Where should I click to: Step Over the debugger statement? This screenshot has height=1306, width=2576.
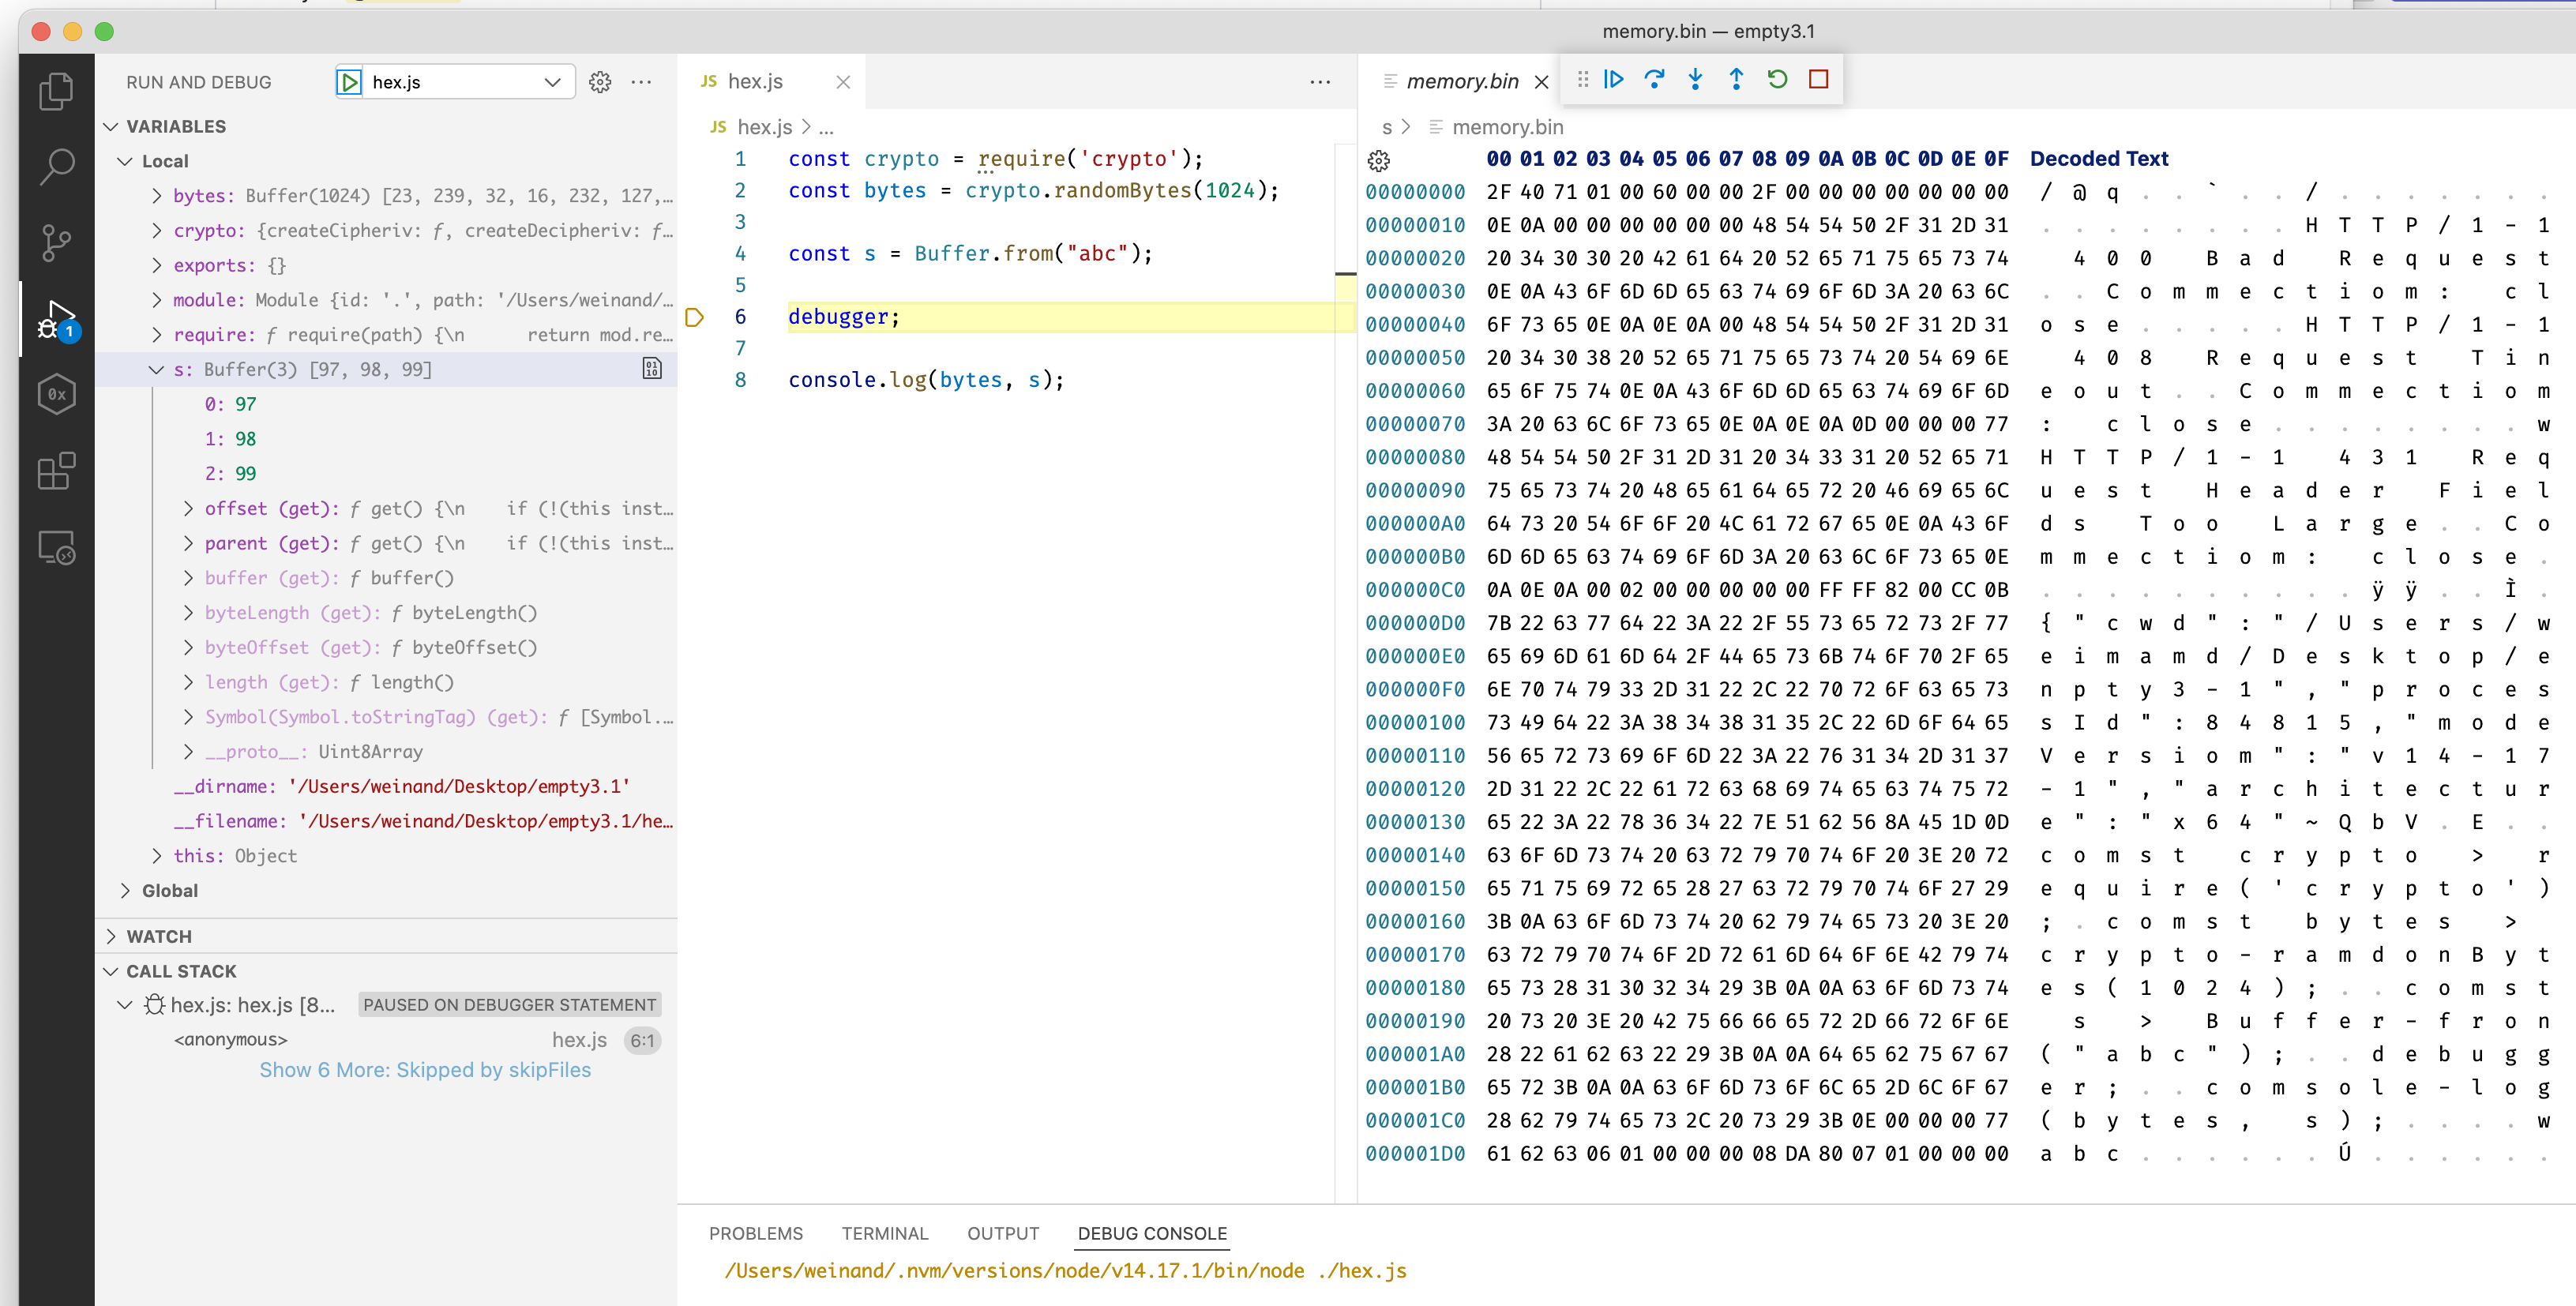coord(1655,79)
